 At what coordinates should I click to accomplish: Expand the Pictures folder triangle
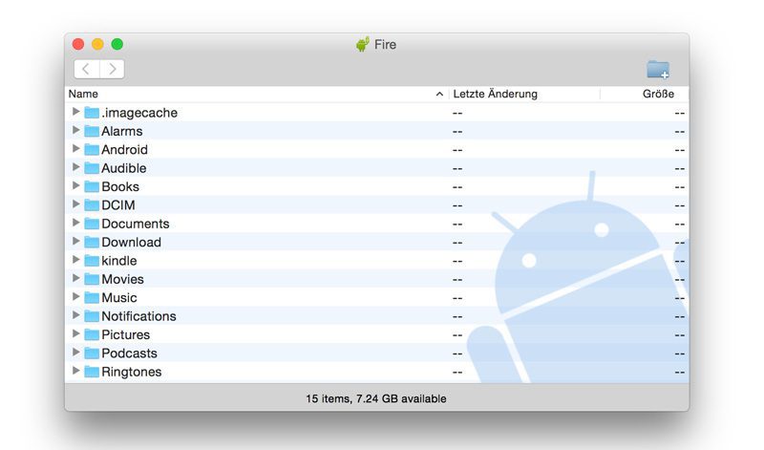pyautogui.click(x=75, y=334)
